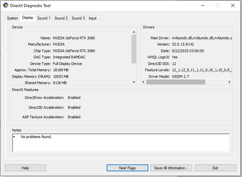This screenshot has width=242, height=177.
Task: Click inside the Notes text box
Action: pyautogui.click(x=121, y=143)
